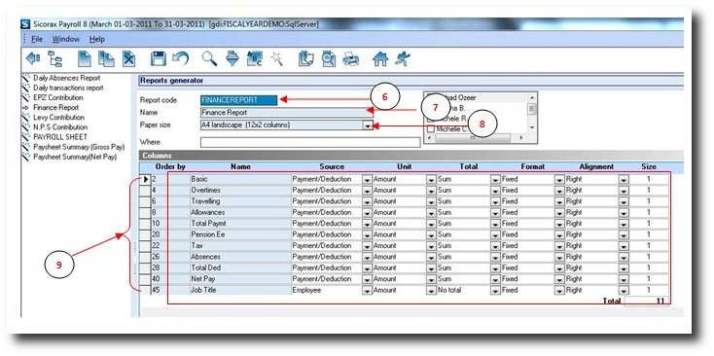Open the tree structure toolbar icon
Image resolution: width=714 pixels, height=356 pixels.
tap(55, 58)
